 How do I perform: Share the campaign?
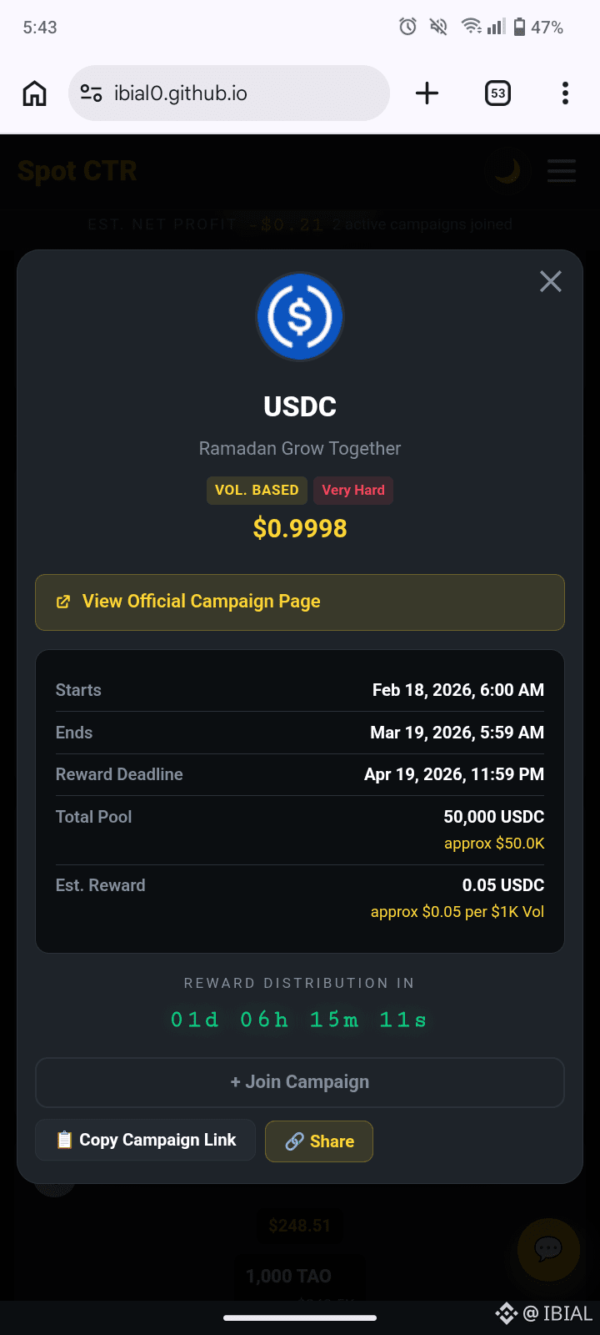(x=319, y=1141)
